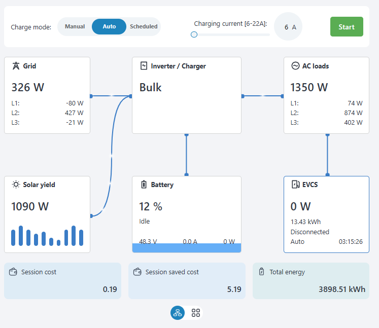Click the solar yield bar chart
379x328 pixels.
tap(47, 236)
